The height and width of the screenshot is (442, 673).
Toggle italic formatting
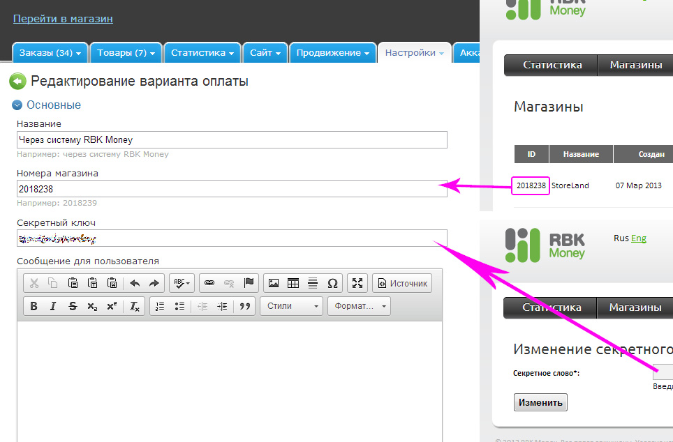pos(53,306)
